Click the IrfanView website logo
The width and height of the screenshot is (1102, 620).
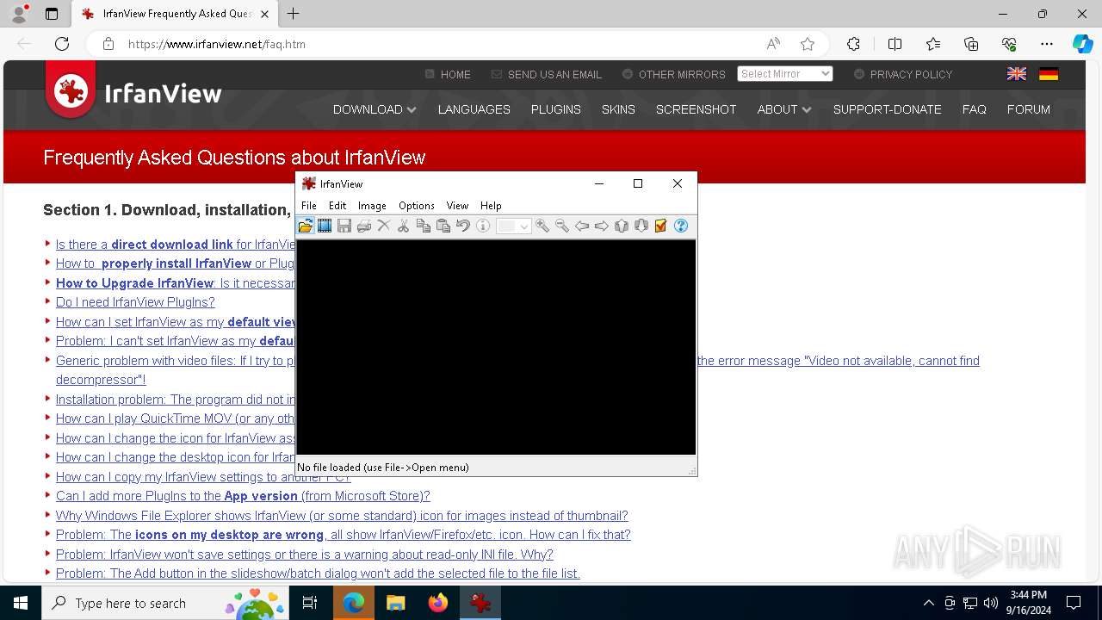click(x=134, y=91)
